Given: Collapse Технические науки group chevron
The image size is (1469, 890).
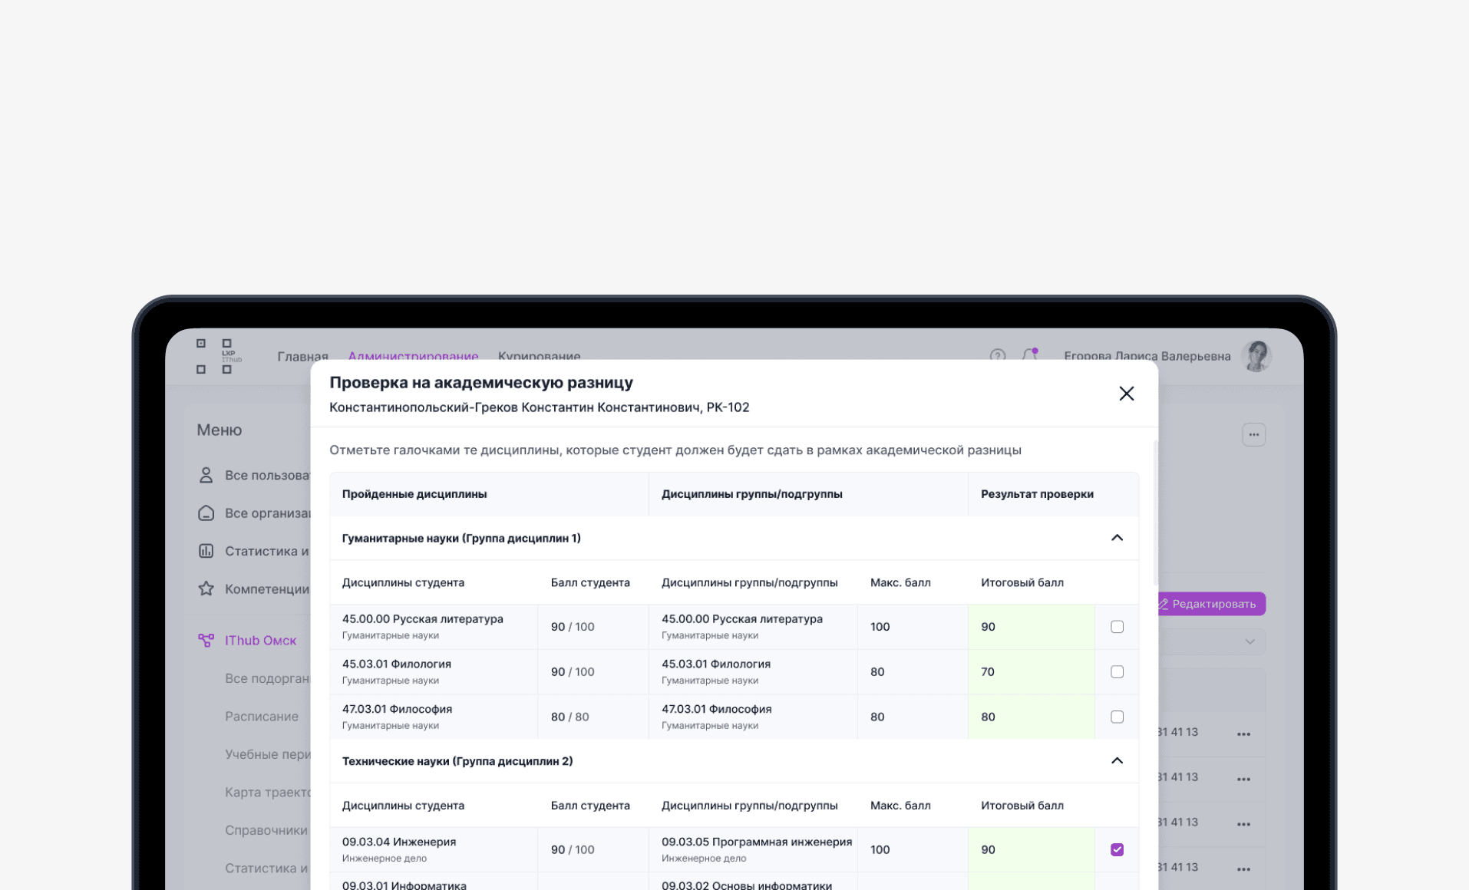Looking at the screenshot, I should [x=1117, y=761].
